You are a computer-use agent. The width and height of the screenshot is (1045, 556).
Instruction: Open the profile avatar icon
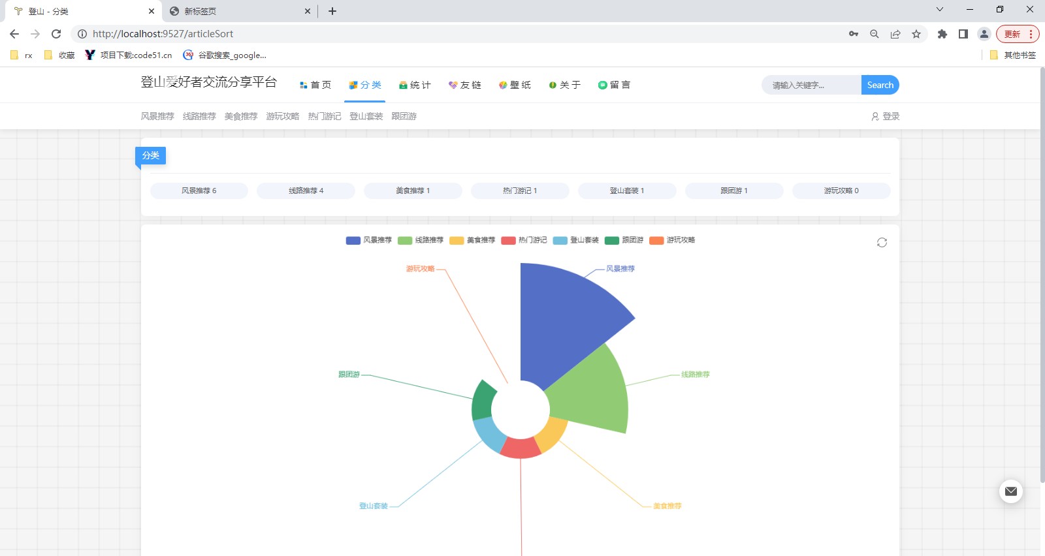[x=984, y=34]
